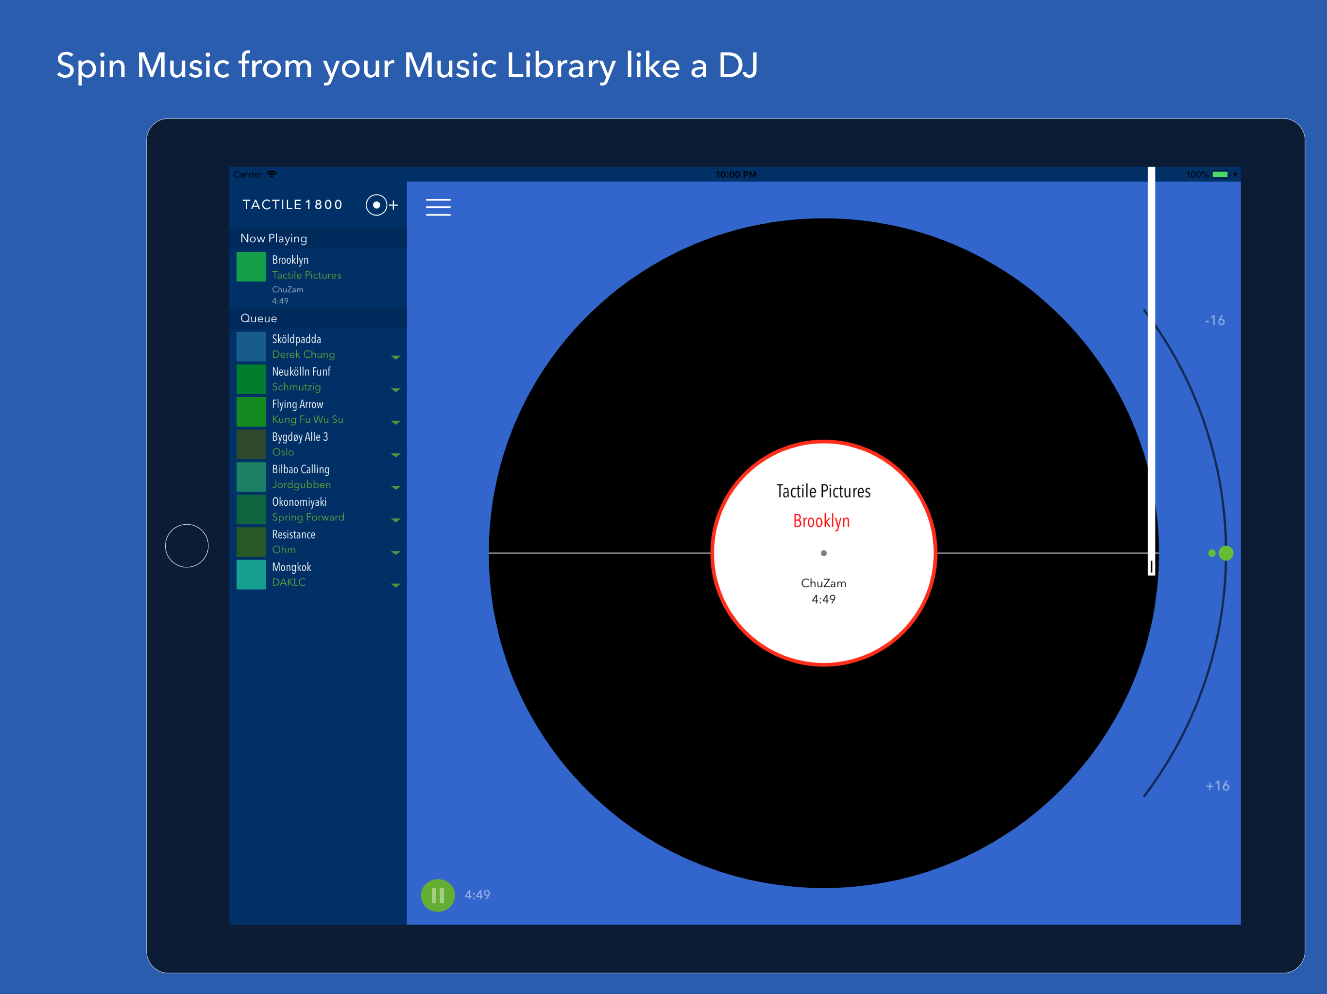The width and height of the screenshot is (1327, 994).
Task: Select the Bilbao Calling album art
Action: (x=251, y=477)
